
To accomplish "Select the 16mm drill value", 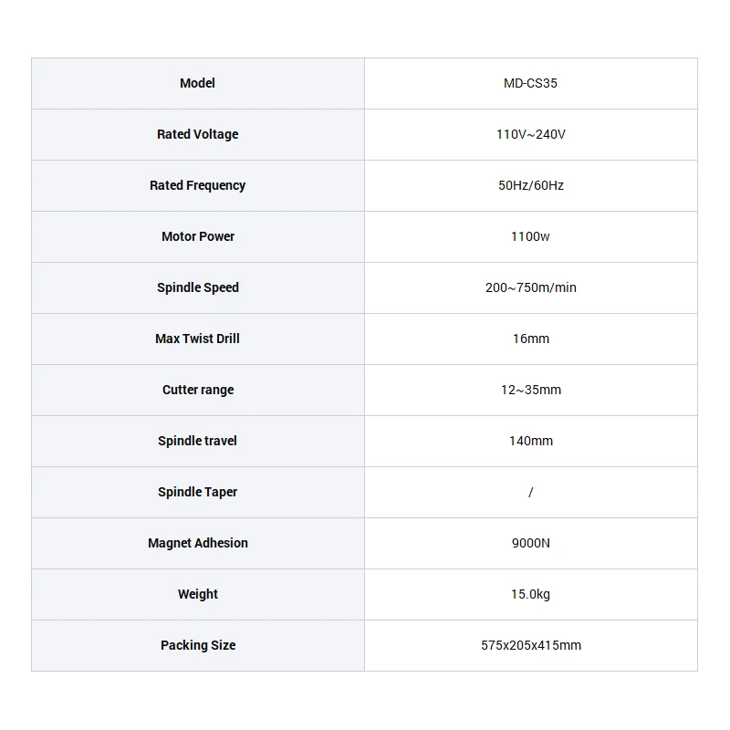I will 530,339.
